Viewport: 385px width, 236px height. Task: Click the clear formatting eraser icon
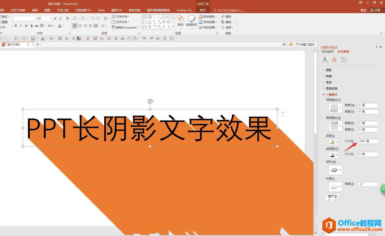[x=67, y=18]
